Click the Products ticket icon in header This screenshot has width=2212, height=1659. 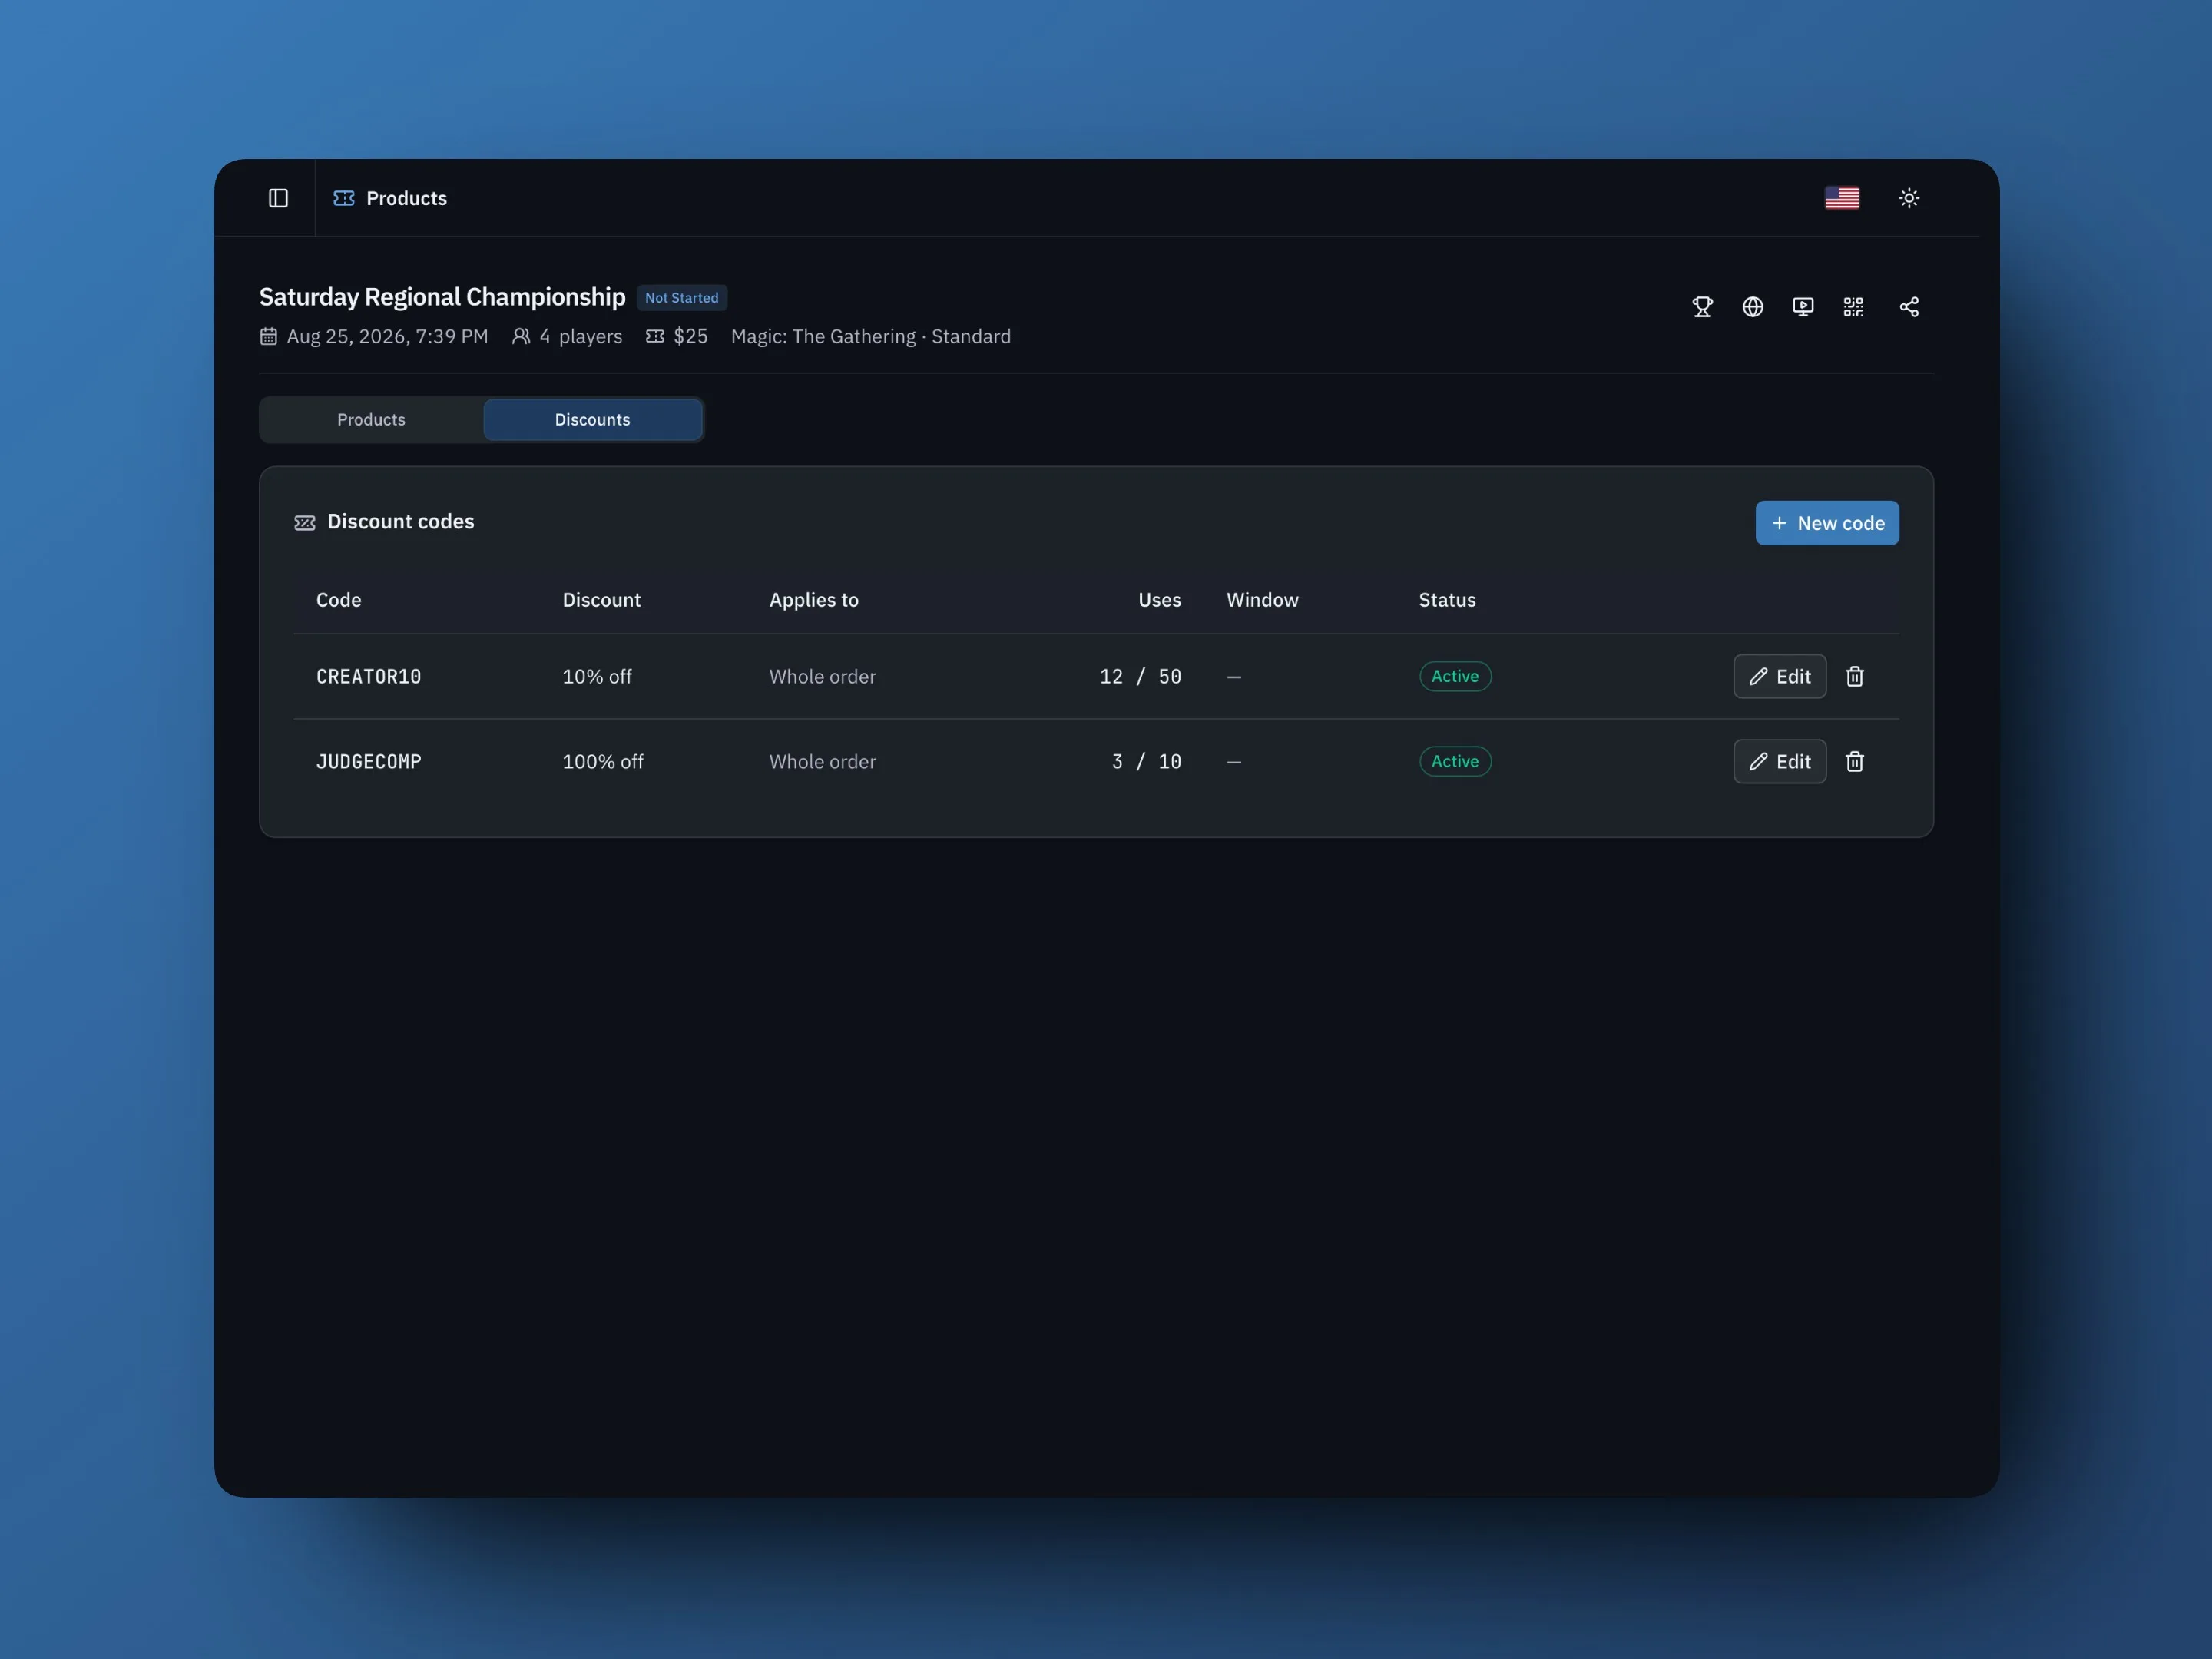click(x=344, y=198)
